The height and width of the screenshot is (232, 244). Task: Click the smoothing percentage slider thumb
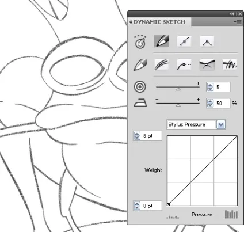coord(178,105)
